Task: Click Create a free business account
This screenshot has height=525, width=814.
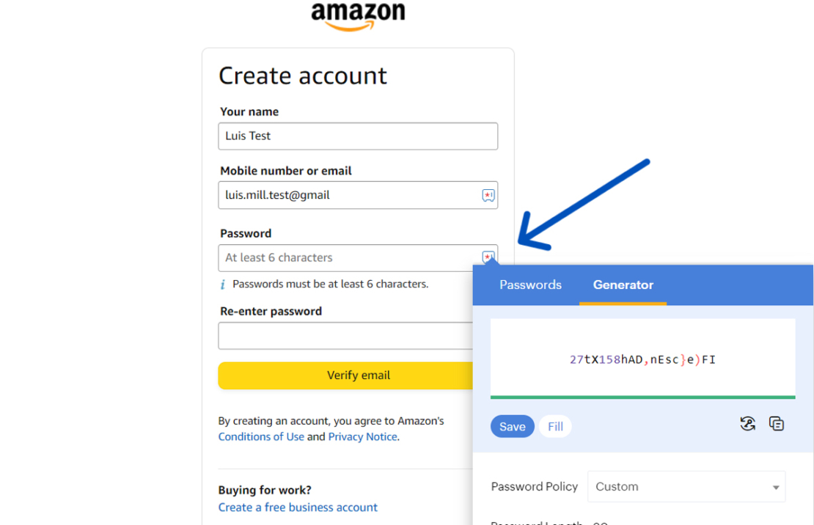Action: [x=298, y=507]
